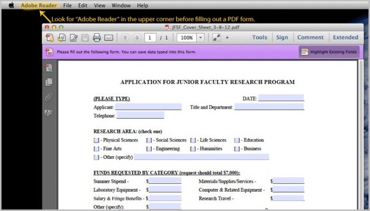Image resolution: width=370 pixels, height=211 pixels.
Task: Click the page number field
Action: coord(150,37)
